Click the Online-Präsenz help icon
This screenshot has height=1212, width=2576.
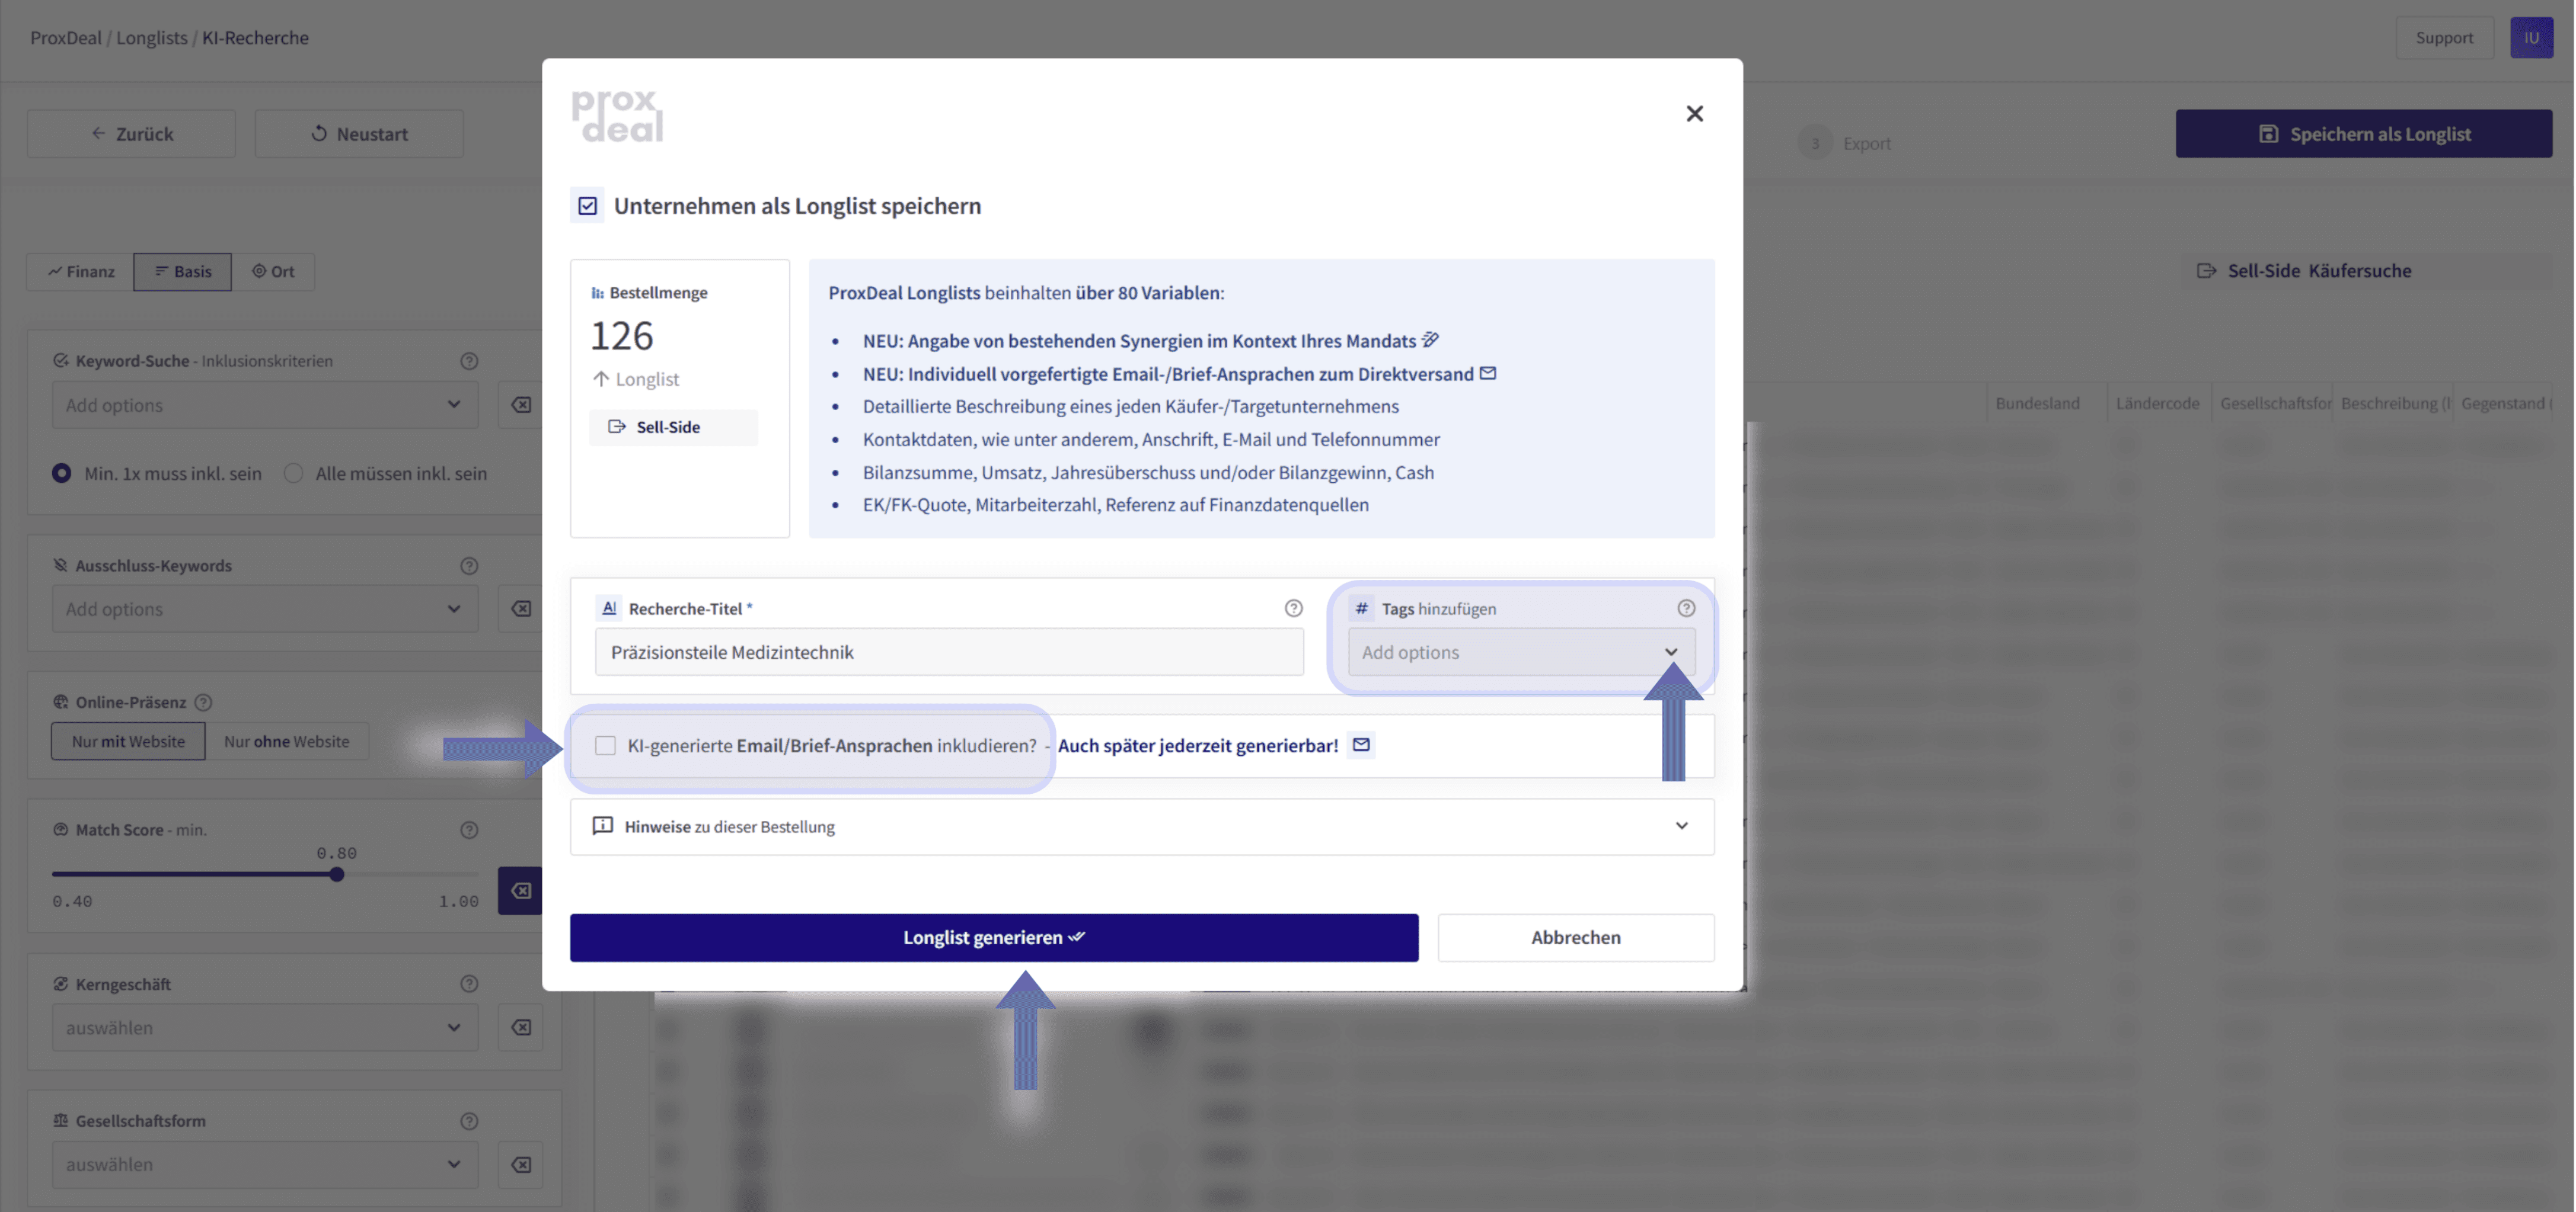tap(203, 701)
